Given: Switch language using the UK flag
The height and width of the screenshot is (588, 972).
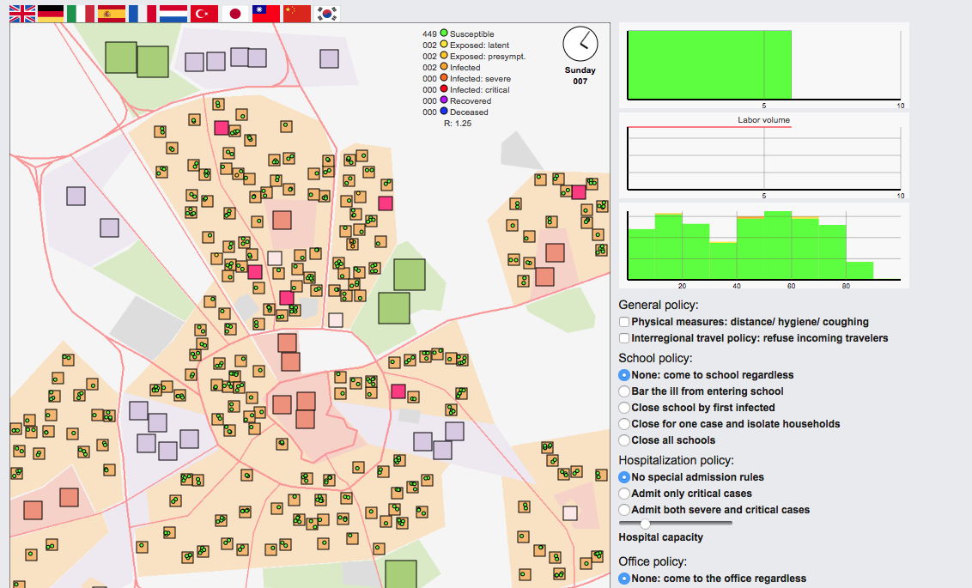Looking at the screenshot, I should 22,13.
